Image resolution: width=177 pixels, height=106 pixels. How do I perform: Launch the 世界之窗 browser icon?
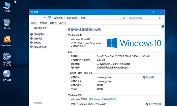click(x=7, y=75)
